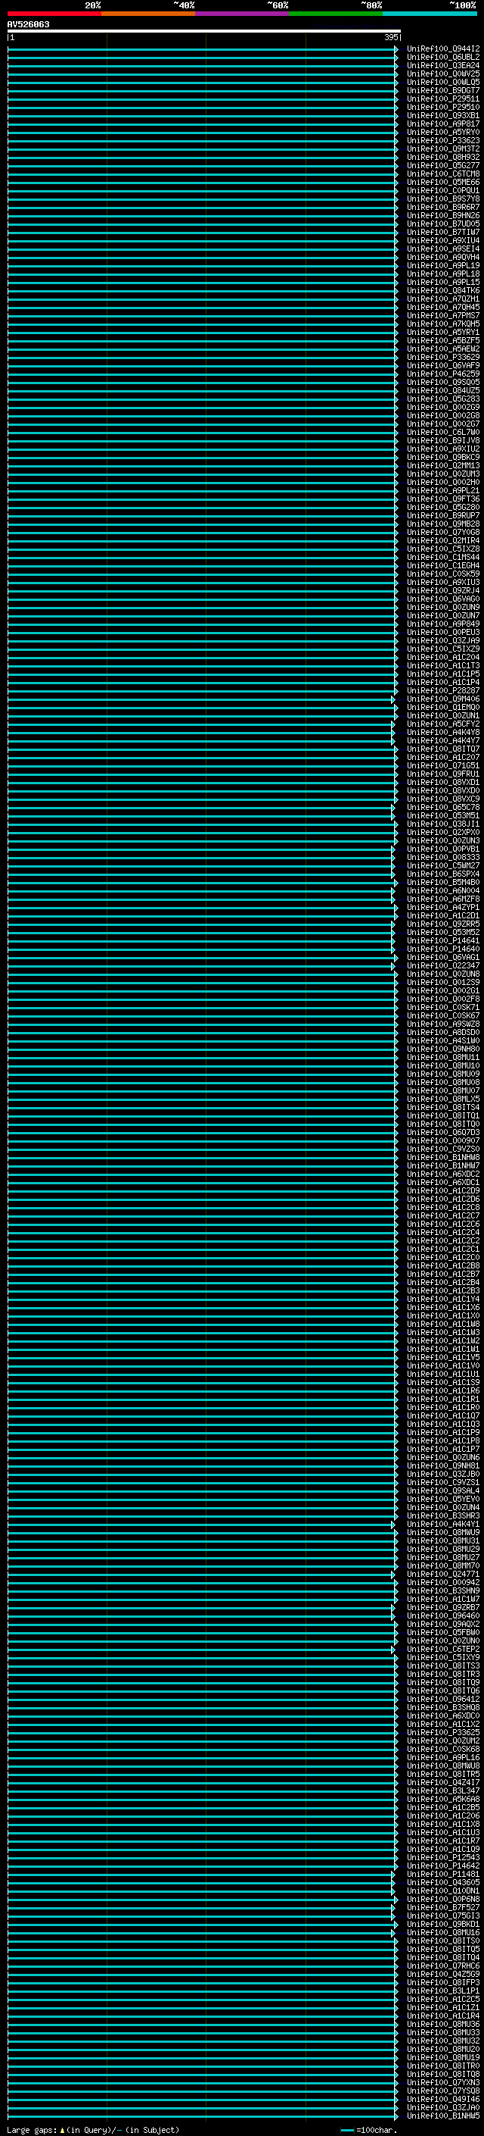Click the arrowhead of UniRef100_Q9M406 bar
Image resolution: width=484 pixels, height=2136 pixels.
[394, 699]
